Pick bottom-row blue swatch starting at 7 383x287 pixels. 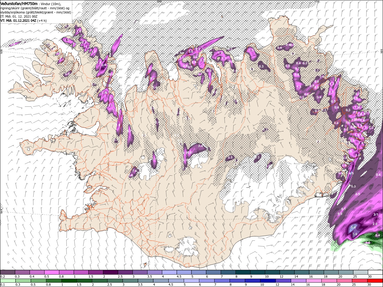pos(221,281)
